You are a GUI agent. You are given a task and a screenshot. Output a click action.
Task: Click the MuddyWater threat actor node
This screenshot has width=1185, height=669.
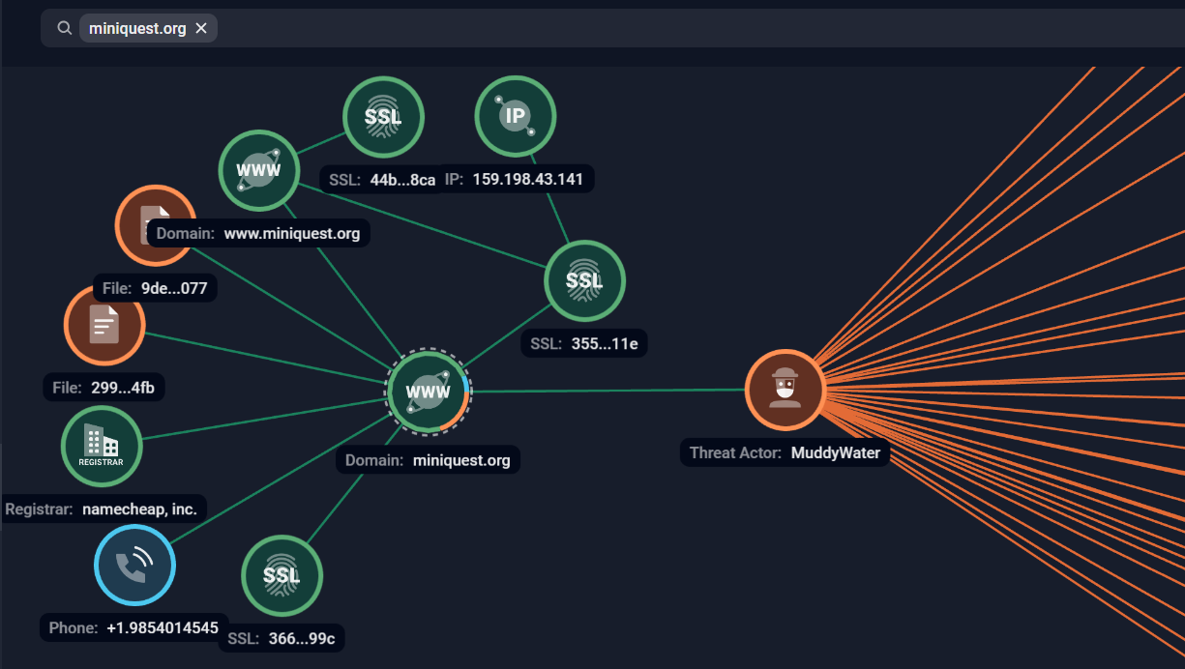pyautogui.click(x=785, y=390)
